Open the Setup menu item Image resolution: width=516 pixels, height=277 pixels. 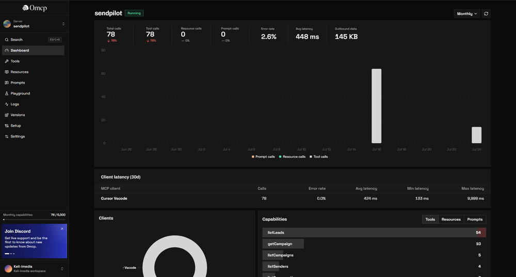tap(33, 126)
